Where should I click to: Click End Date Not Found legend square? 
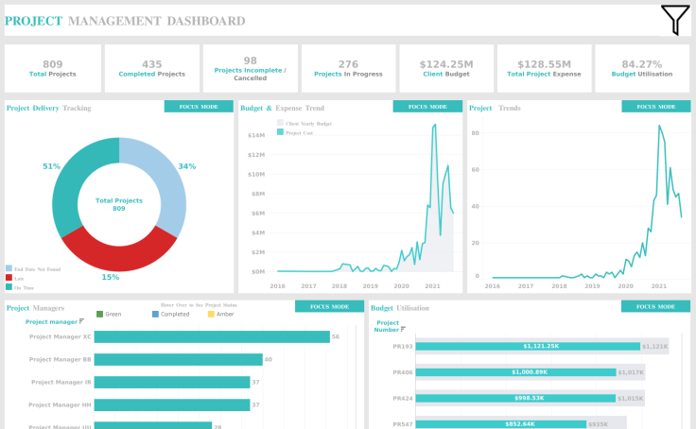pos(9,268)
